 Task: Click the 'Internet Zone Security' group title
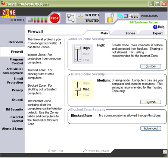coord(88,39)
